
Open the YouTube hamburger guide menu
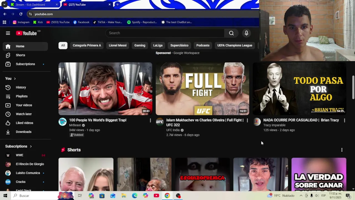8,33
